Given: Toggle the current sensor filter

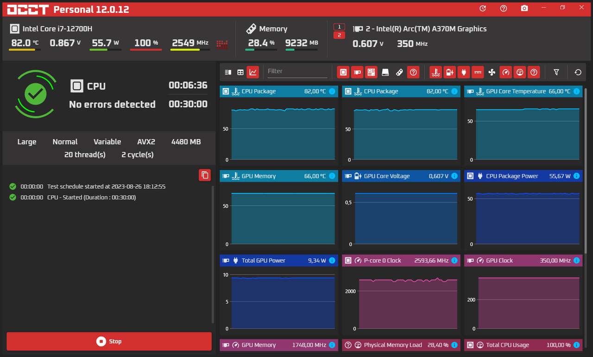Looking at the screenshot, I should coord(478,72).
